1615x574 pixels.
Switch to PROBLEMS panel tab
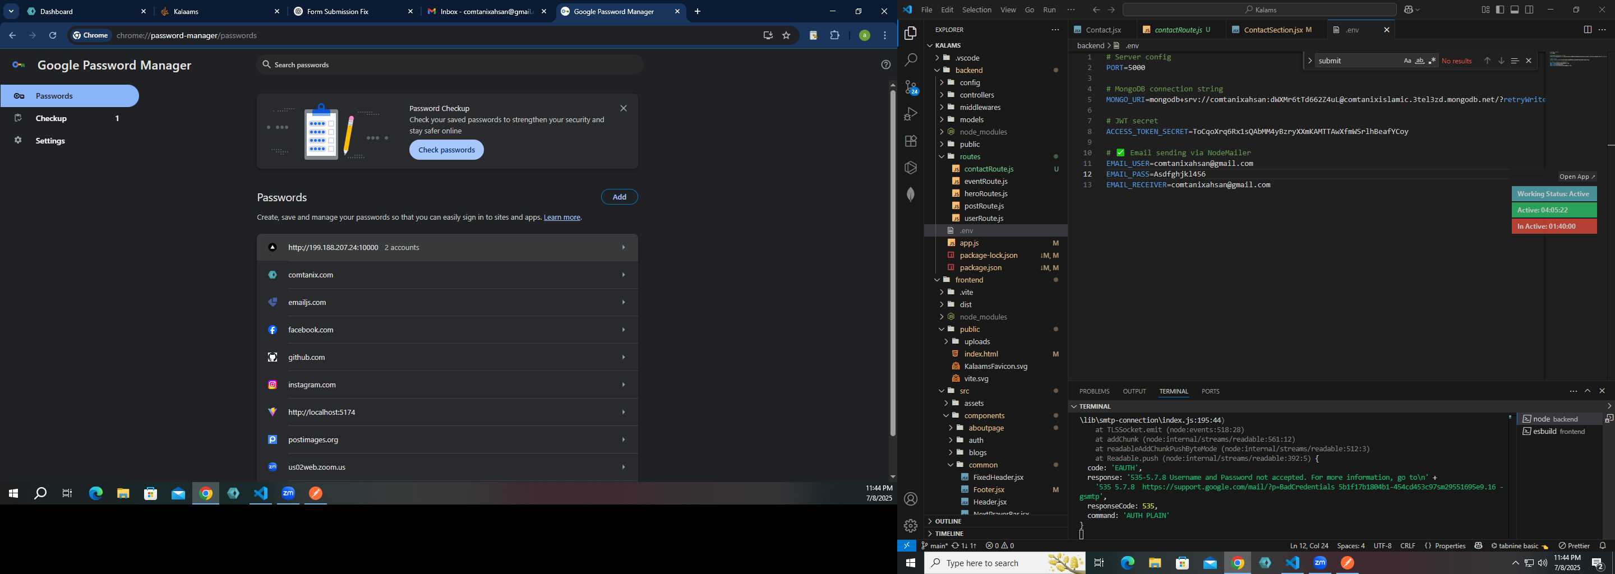(x=1094, y=391)
